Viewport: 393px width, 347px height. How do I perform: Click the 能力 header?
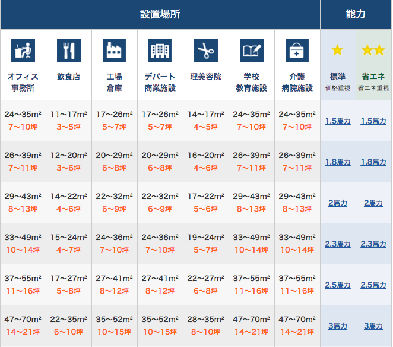(356, 14)
